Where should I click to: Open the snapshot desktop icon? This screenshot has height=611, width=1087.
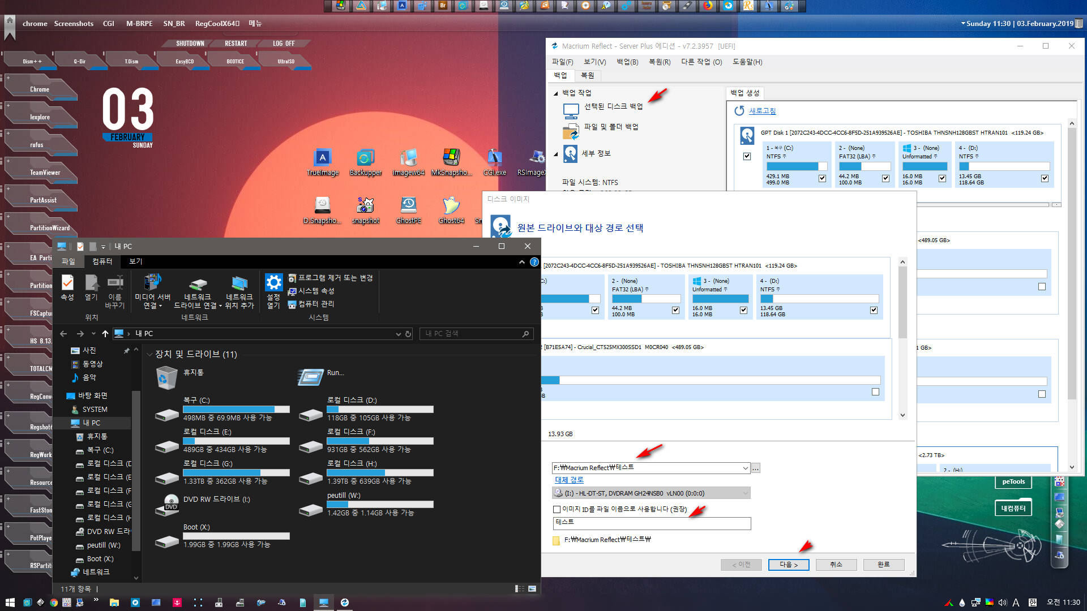(365, 210)
